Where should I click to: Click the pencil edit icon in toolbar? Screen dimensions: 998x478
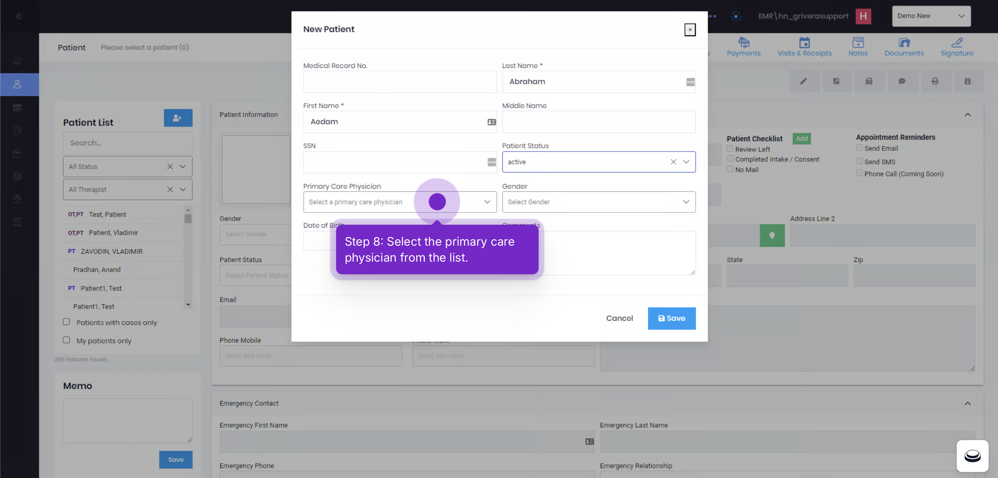(x=803, y=81)
